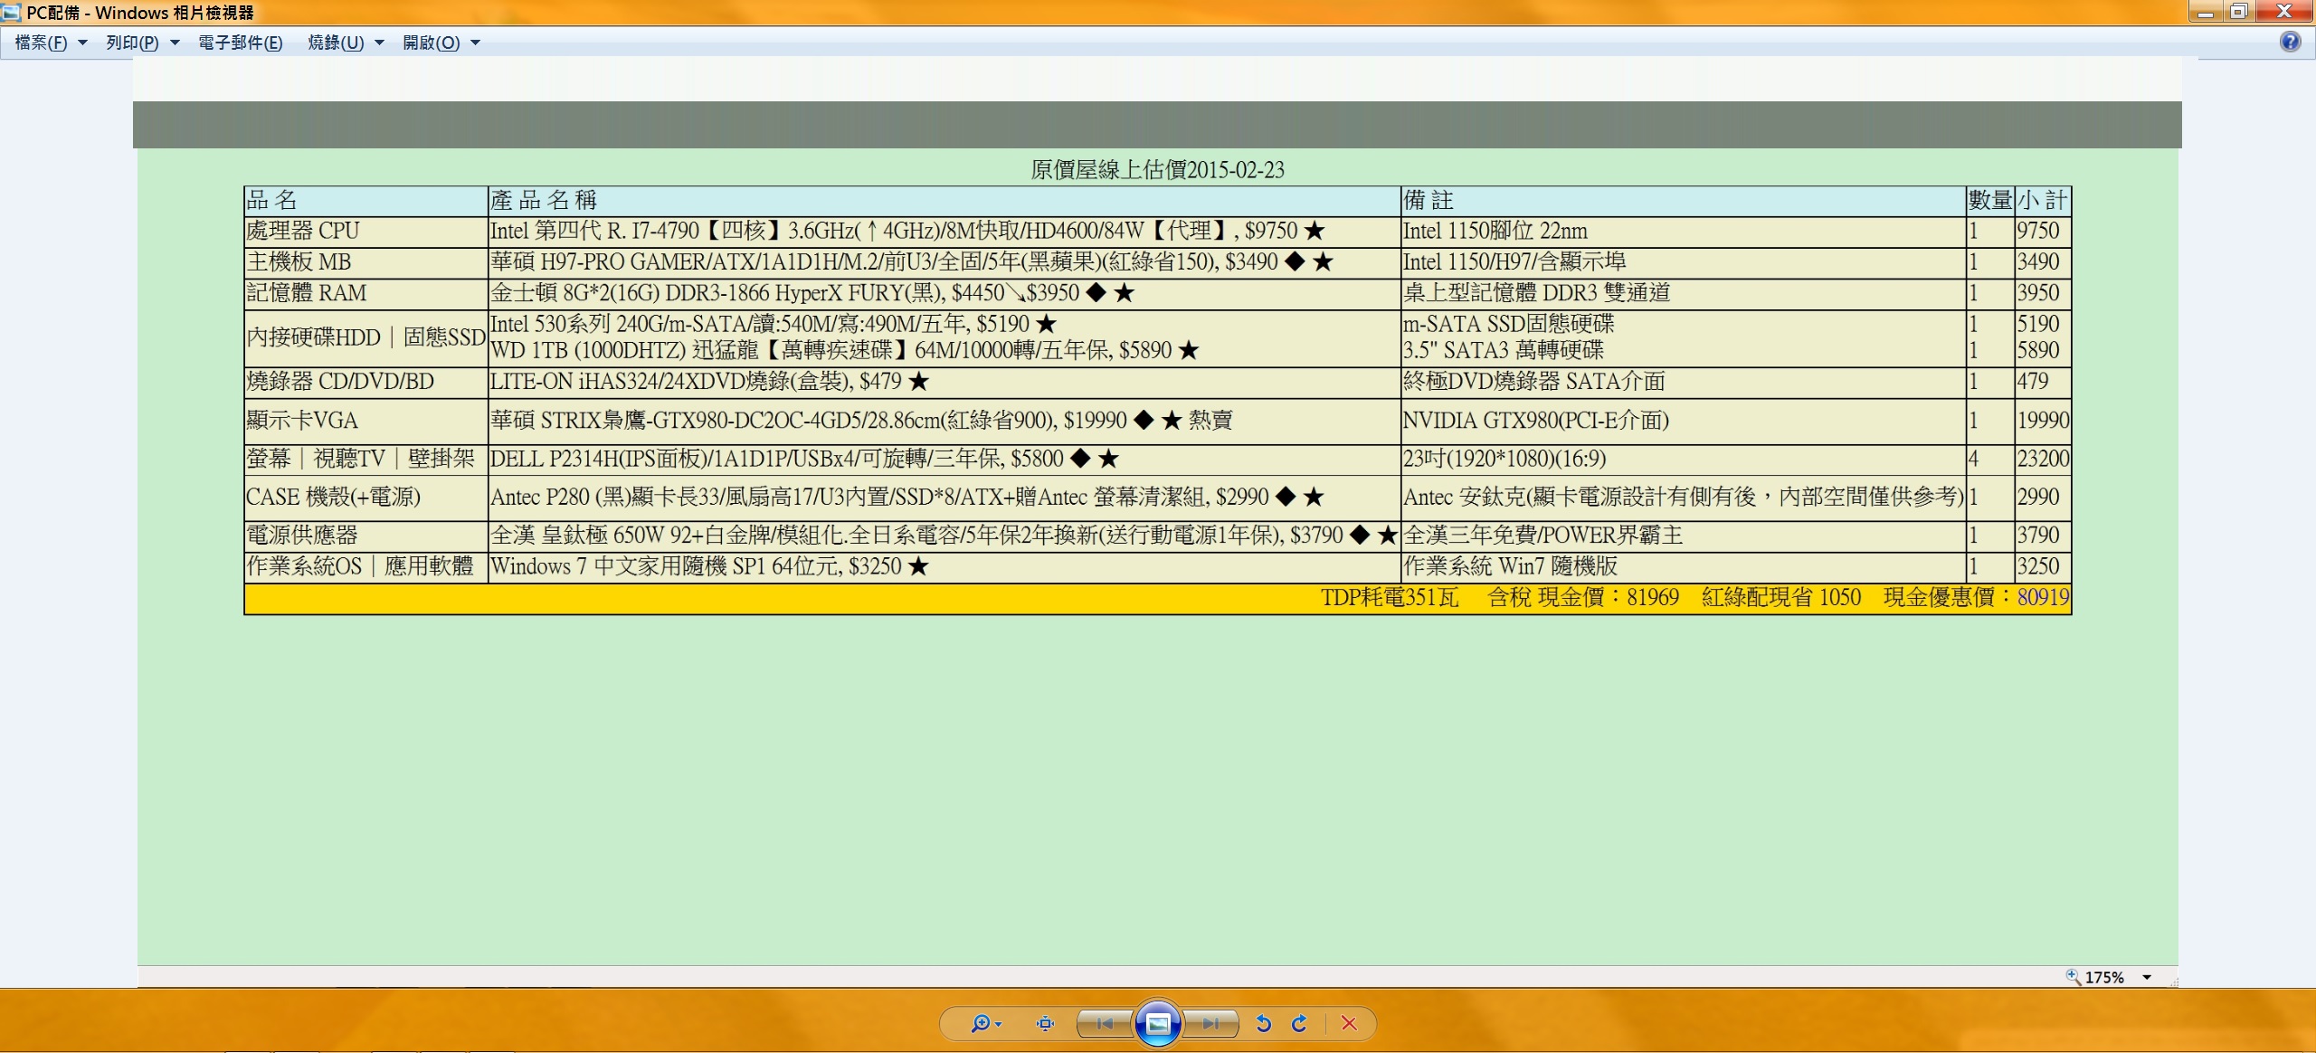The image size is (2316, 1053).
Task: Click the Antec P280 case text
Action: (x=907, y=498)
